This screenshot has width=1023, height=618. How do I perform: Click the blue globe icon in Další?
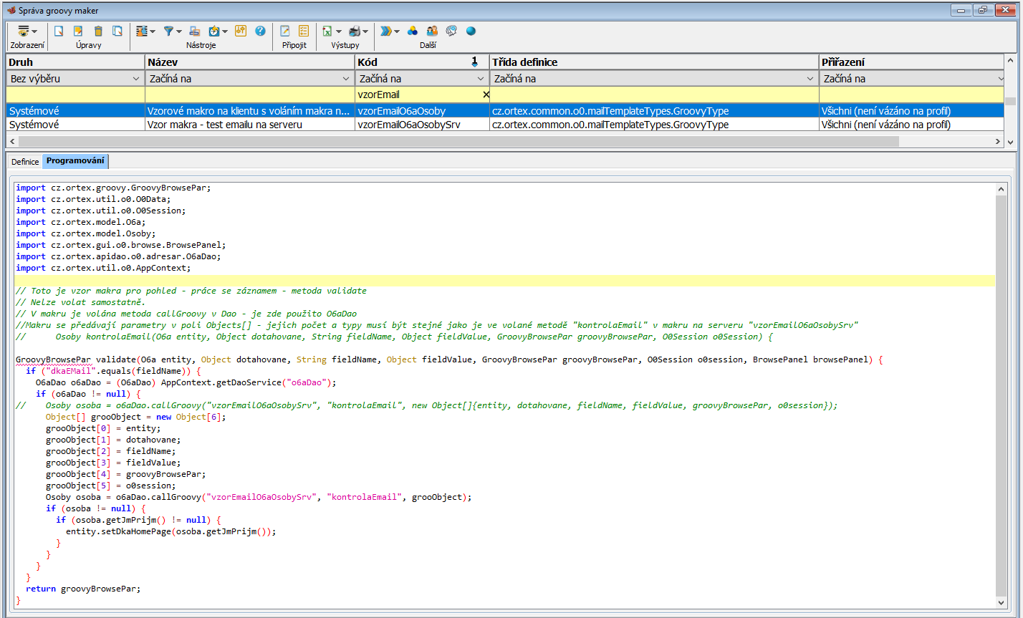click(x=471, y=32)
